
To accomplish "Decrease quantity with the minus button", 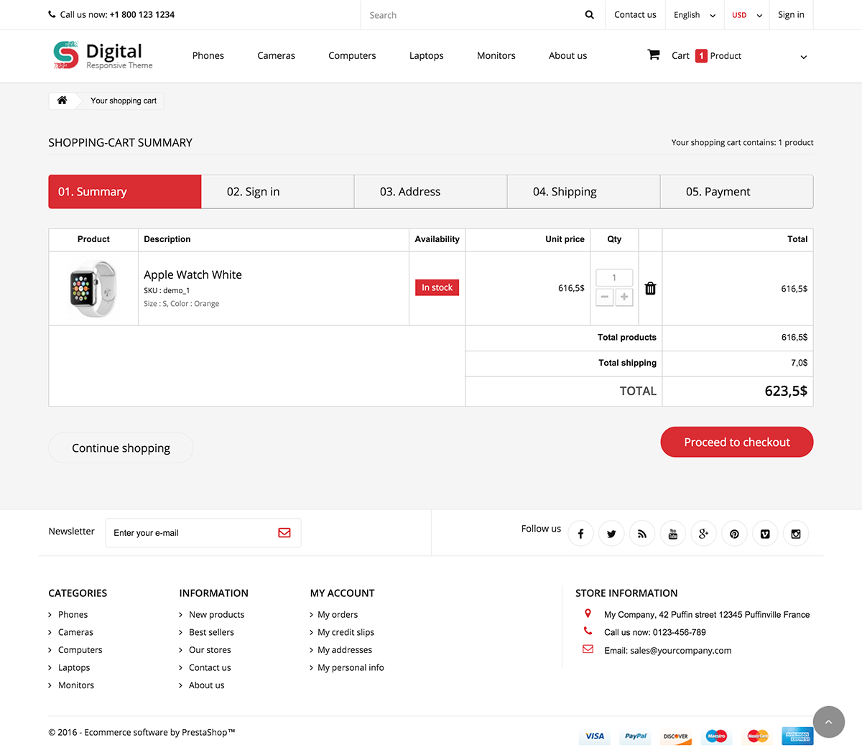I will [605, 297].
